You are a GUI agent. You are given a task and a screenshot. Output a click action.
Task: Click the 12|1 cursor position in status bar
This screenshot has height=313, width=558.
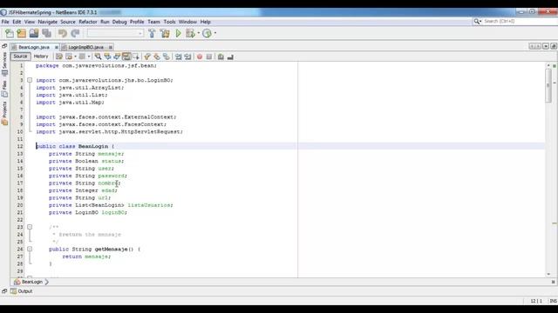pyautogui.click(x=536, y=301)
